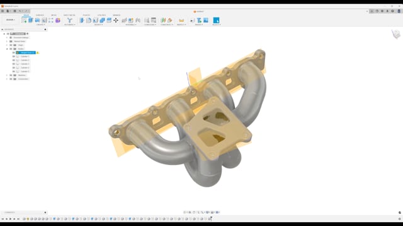Viewport: 403px width, 226px height.
Task: Select the Measure tool in Inspect
Action: tap(181, 20)
